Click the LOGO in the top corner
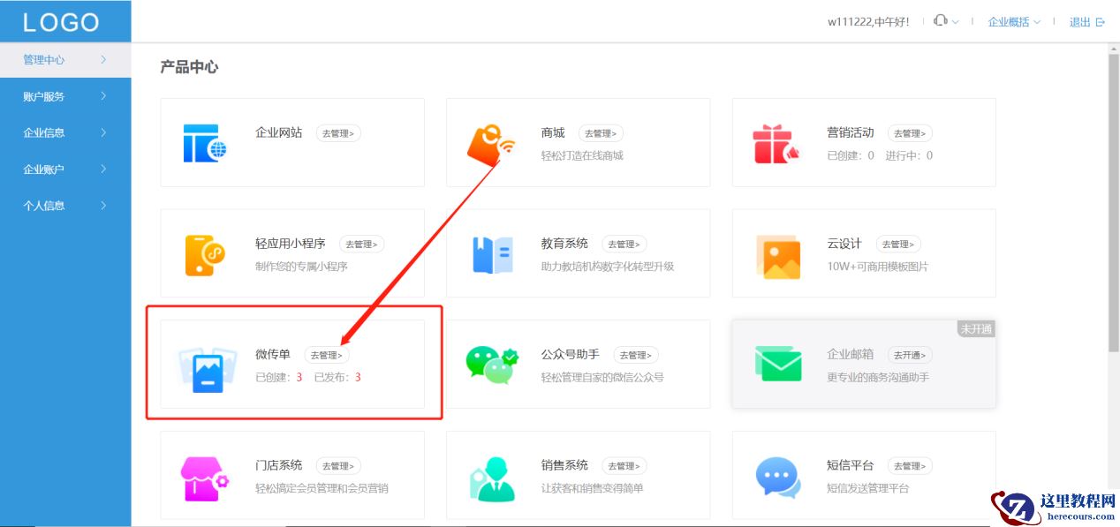This screenshot has width=1120, height=527. tap(62, 21)
